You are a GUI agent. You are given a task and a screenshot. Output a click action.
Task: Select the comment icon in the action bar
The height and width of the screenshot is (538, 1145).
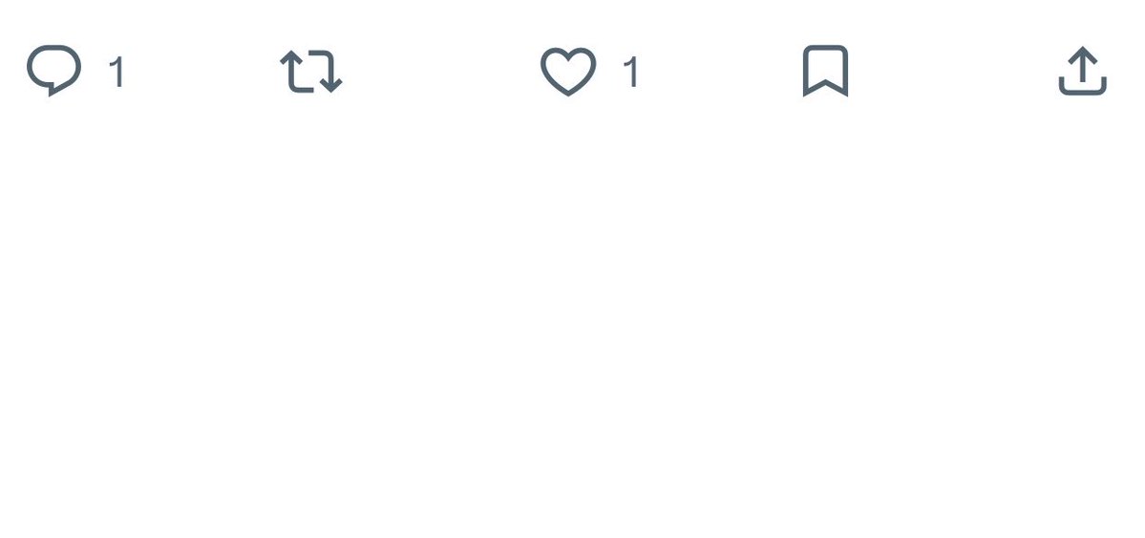pyautogui.click(x=54, y=70)
